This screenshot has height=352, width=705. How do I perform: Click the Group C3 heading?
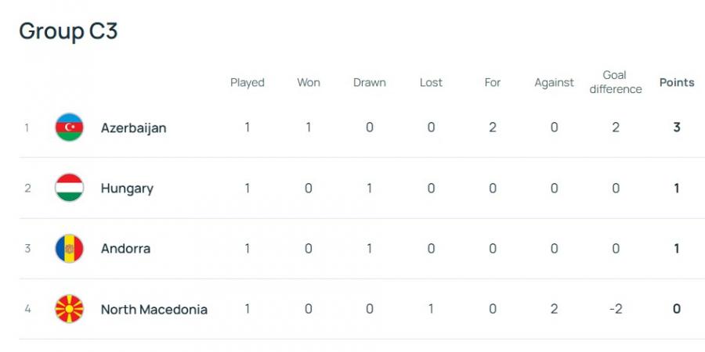(x=68, y=31)
